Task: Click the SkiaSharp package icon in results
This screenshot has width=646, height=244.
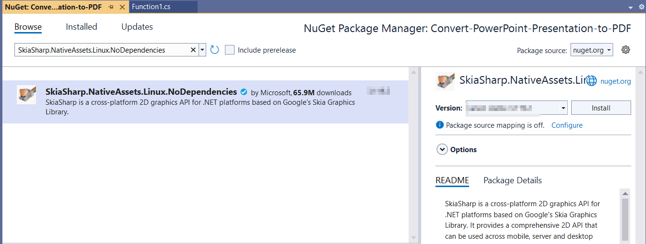Action: coord(26,94)
